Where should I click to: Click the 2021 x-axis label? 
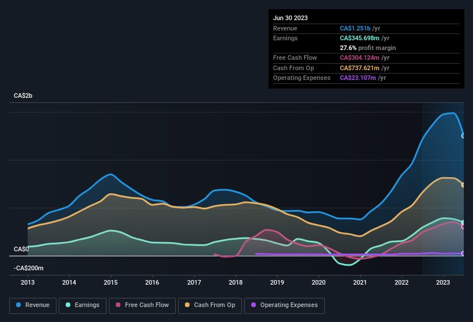click(360, 282)
